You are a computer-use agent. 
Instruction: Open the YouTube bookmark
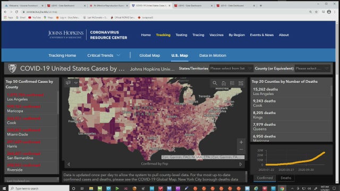pyautogui.click(x=35, y=18)
